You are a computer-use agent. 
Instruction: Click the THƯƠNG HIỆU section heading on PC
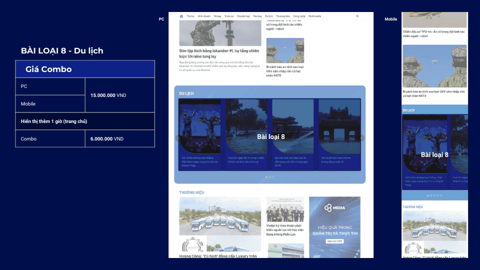tap(191, 192)
